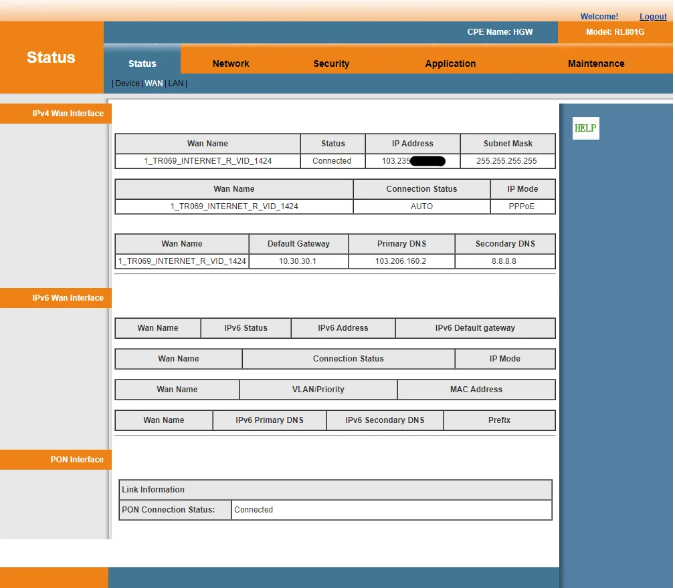Click the IP Address column header

pyautogui.click(x=412, y=144)
